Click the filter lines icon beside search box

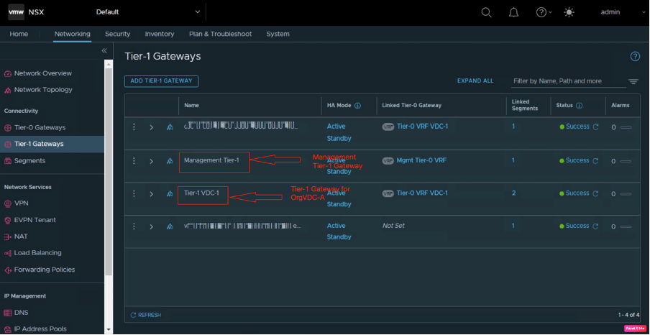[x=633, y=81]
